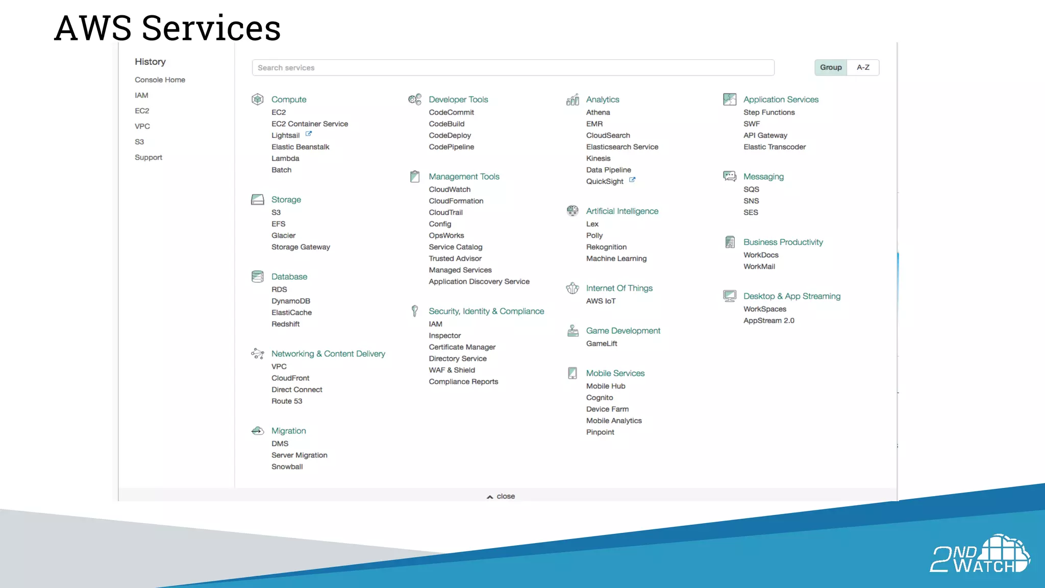Collapse the services panel with close

pos(501,496)
